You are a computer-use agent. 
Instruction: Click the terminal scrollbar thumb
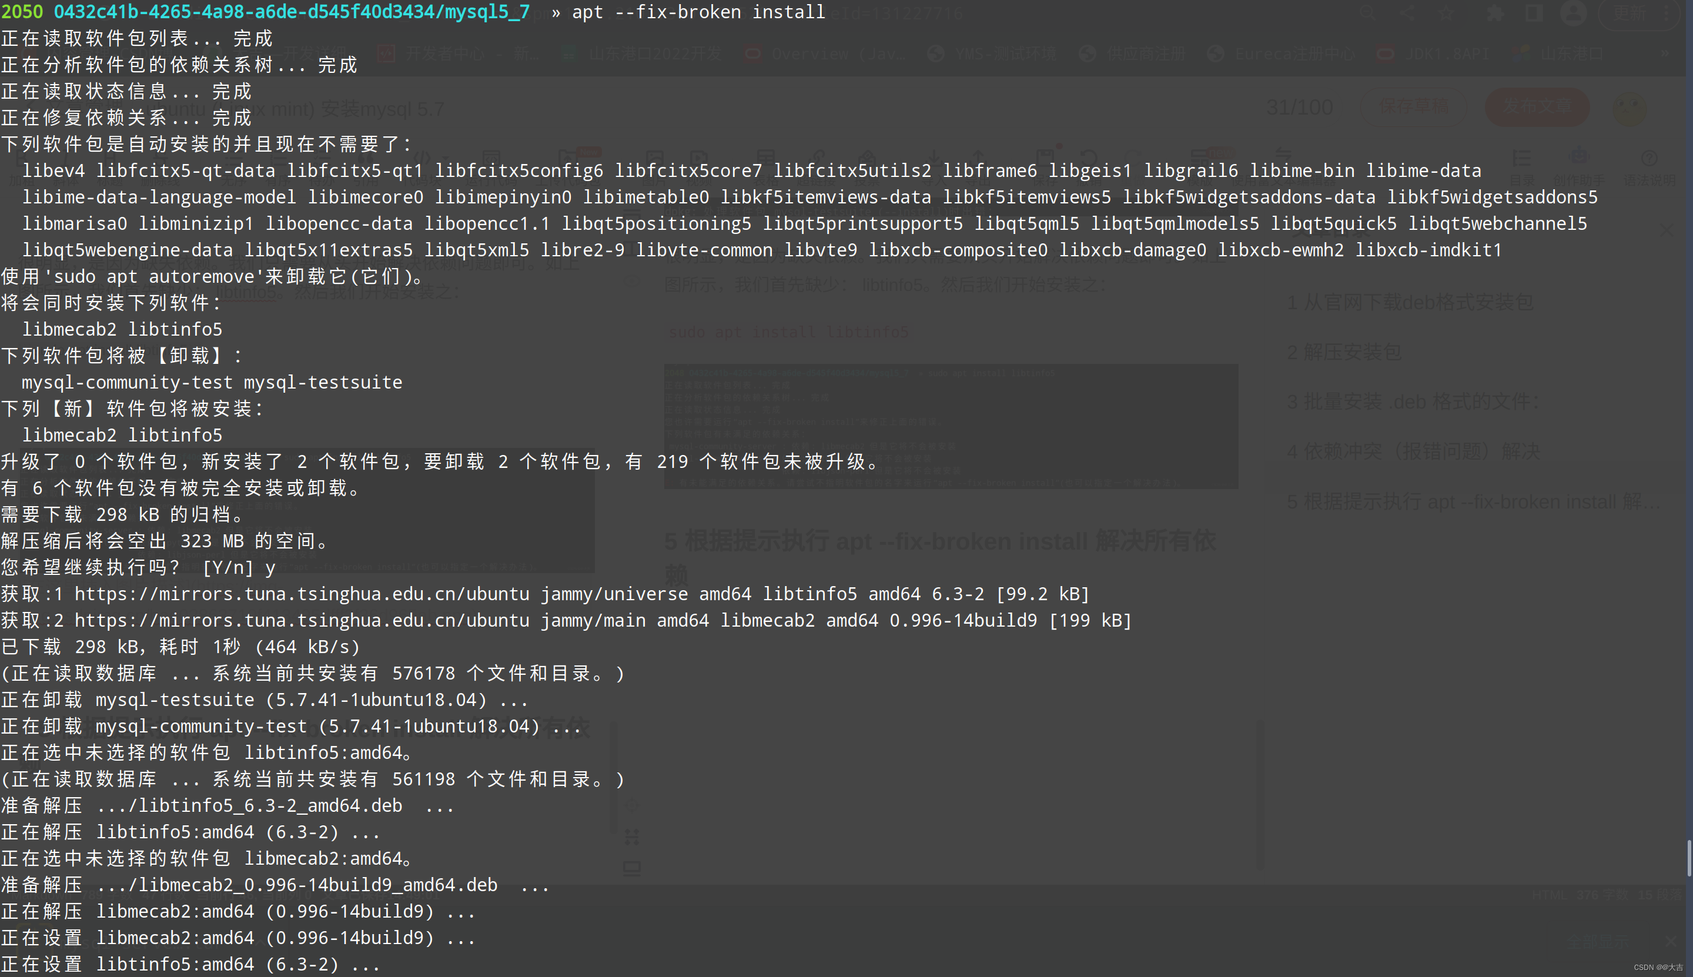(x=1689, y=858)
